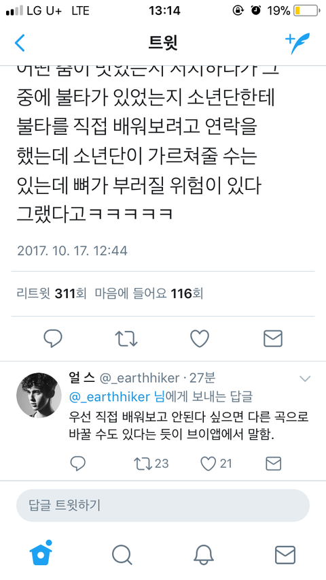This screenshot has height=580, width=326.
Task: Retweet the reply with 23 retweets
Action: click(151, 463)
